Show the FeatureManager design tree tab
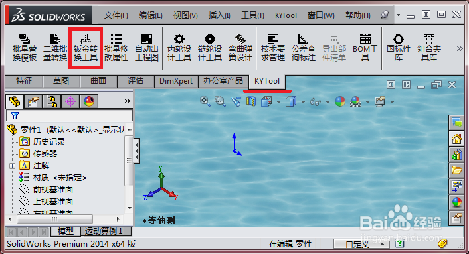 coord(15,101)
